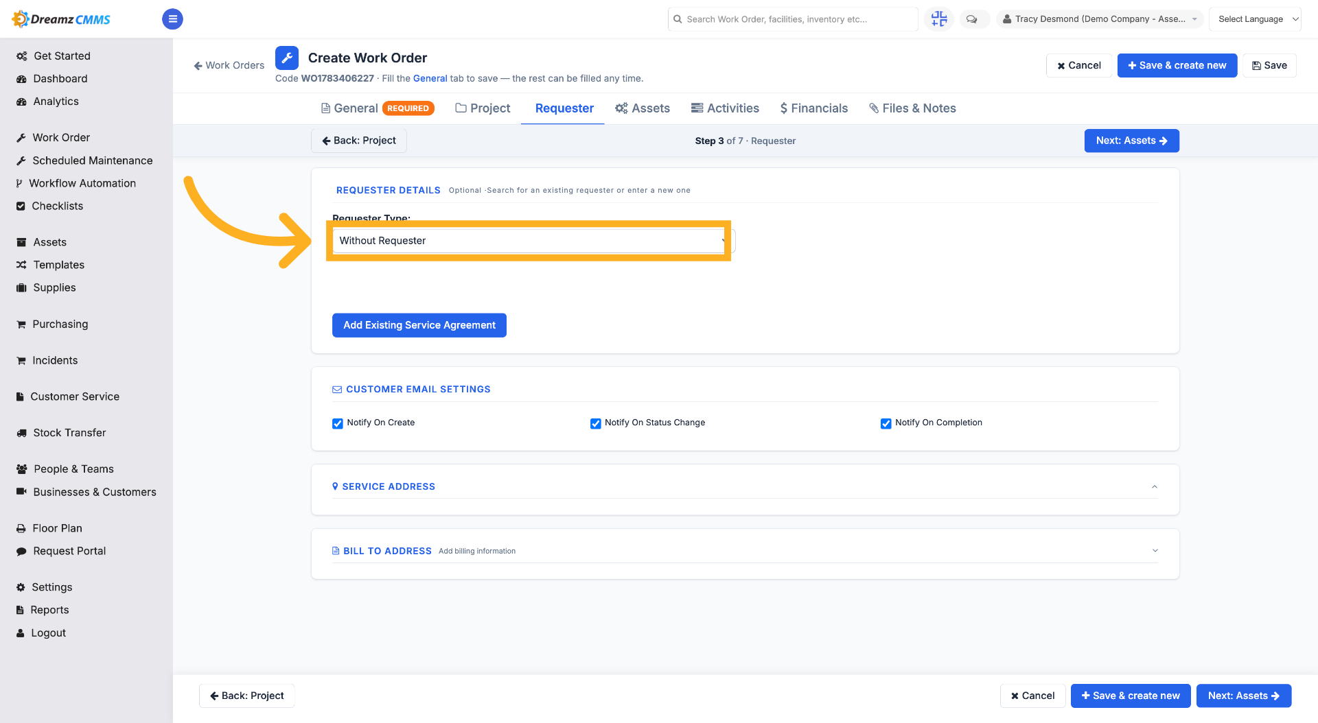Image resolution: width=1318 pixels, height=723 pixels.
Task: Uncheck Notify On Completion checkbox
Action: pyautogui.click(x=886, y=423)
